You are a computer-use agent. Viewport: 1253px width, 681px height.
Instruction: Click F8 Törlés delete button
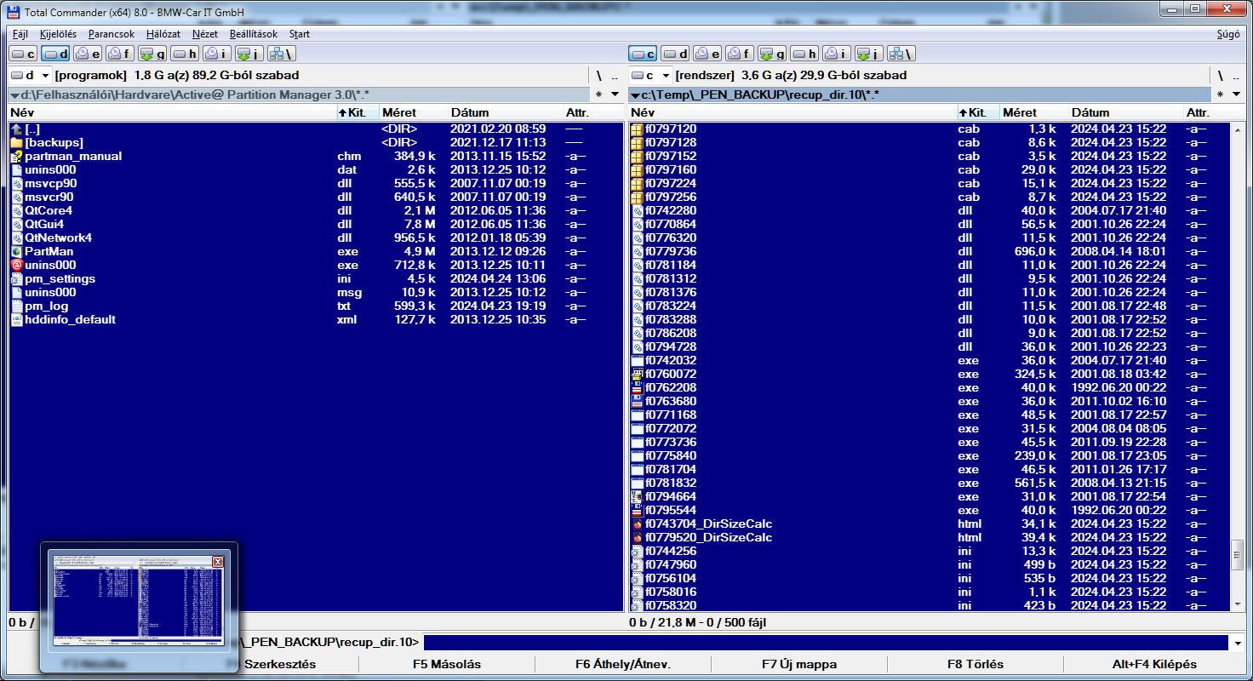[x=976, y=664]
